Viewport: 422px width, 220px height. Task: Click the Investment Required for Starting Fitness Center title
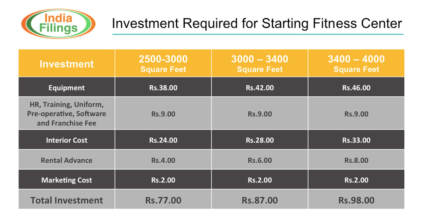(257, 24)
